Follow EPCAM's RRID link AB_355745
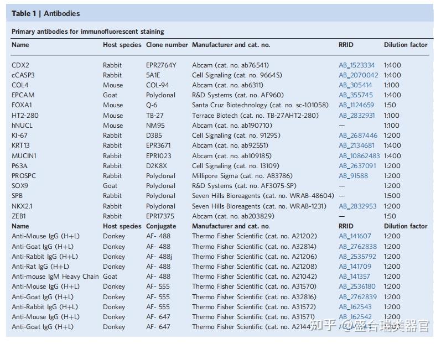This screenshot has height=344, width=441. pyautogui.click(x=355, y=95)
